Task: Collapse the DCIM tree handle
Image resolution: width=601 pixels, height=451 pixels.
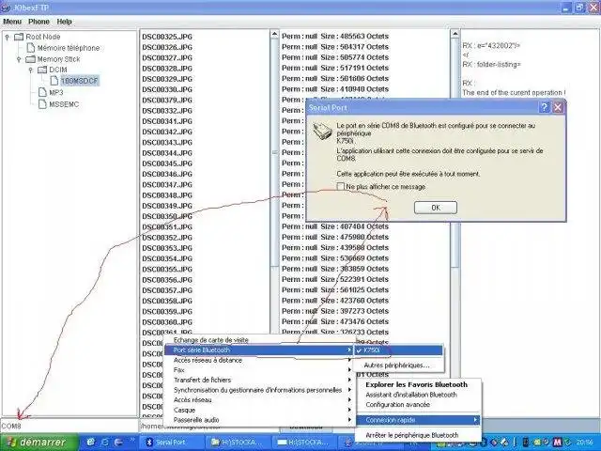Action: 31,70
